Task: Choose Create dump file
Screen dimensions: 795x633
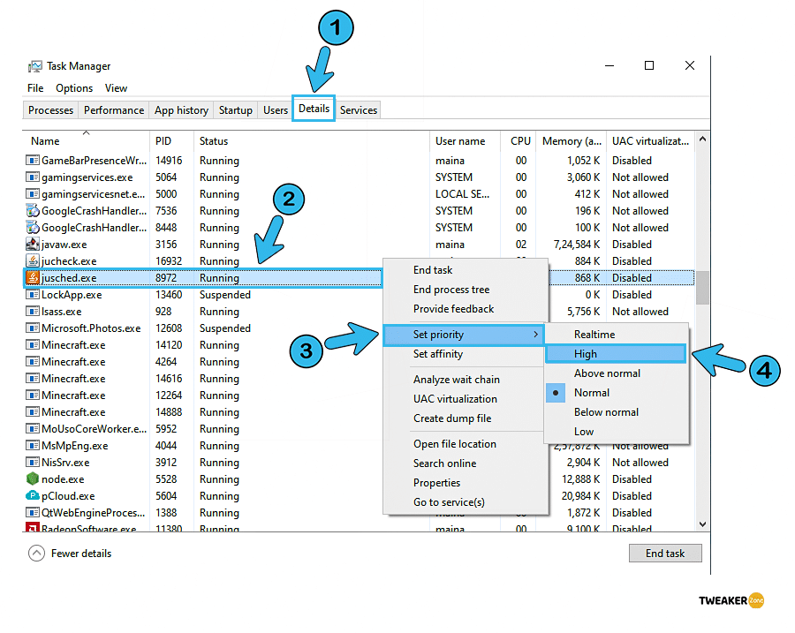Action: [464, 418]
